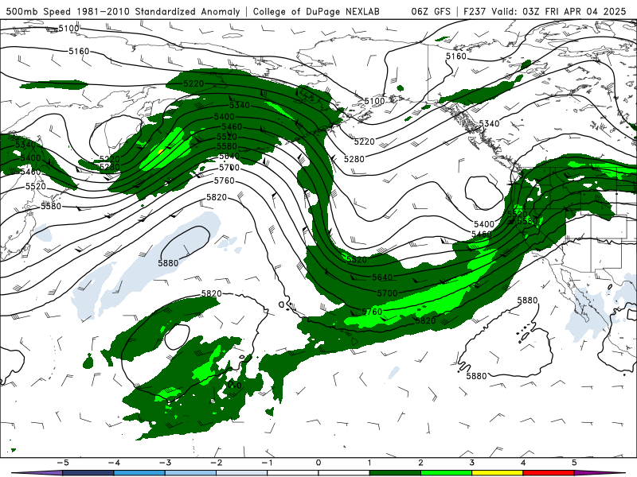Viewport: 637px width, 477px height.
Task: Click the 5820 label ending the long green jet band
Action: [425, 320]
